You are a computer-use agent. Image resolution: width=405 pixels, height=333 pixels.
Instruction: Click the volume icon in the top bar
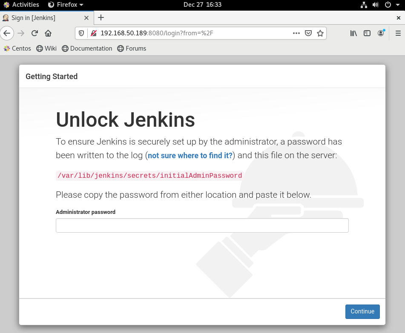(375, 5)
